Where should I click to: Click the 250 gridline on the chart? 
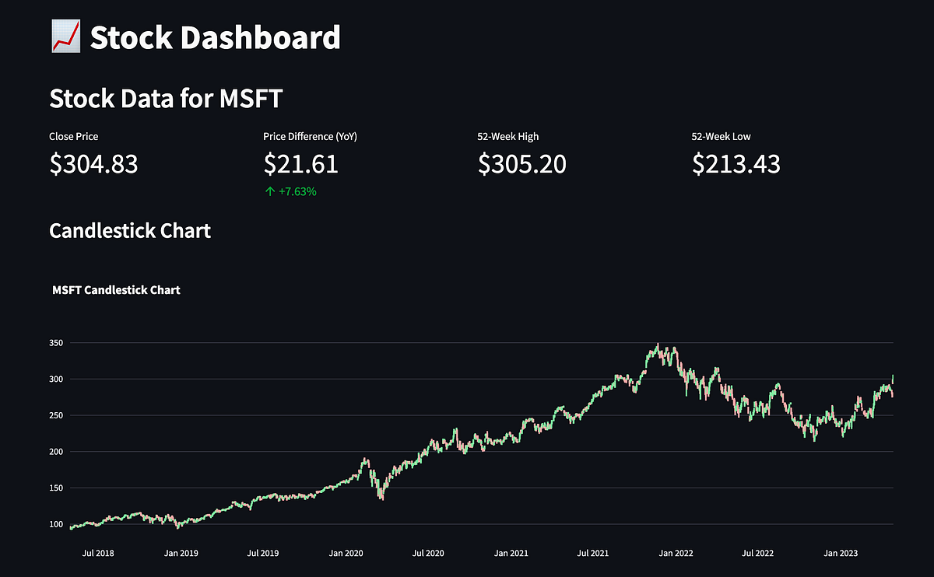click(x=467, y=415)
